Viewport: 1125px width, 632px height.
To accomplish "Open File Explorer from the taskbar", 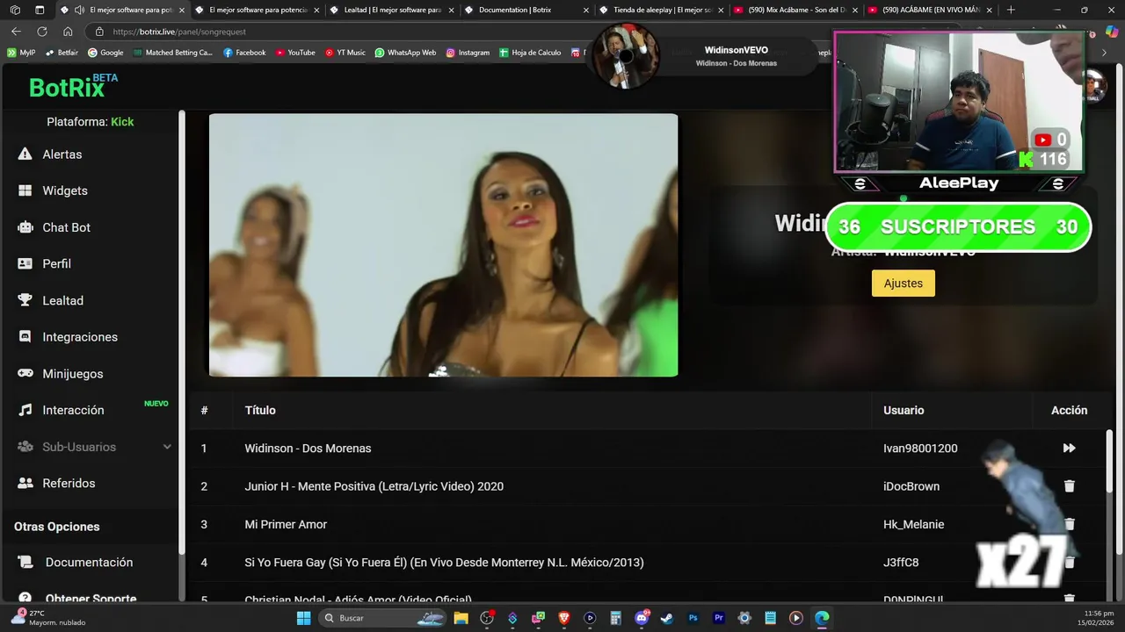I will click(x=461, y=618).
